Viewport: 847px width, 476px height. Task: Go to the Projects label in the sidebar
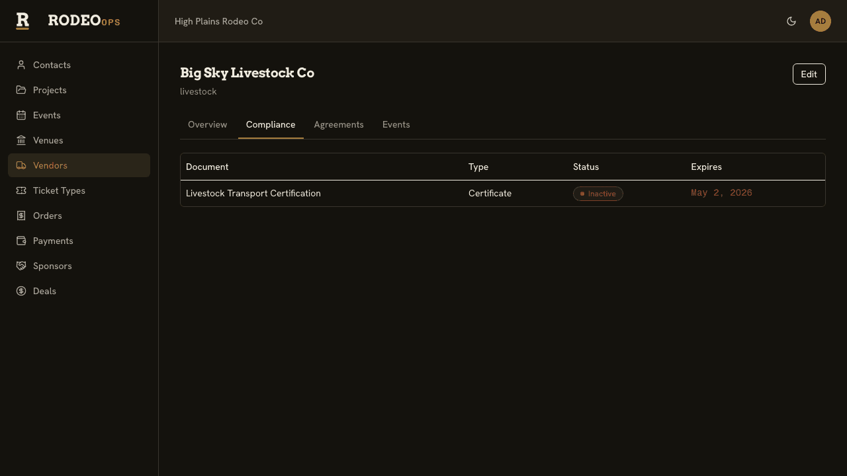[x=50, y=90]
